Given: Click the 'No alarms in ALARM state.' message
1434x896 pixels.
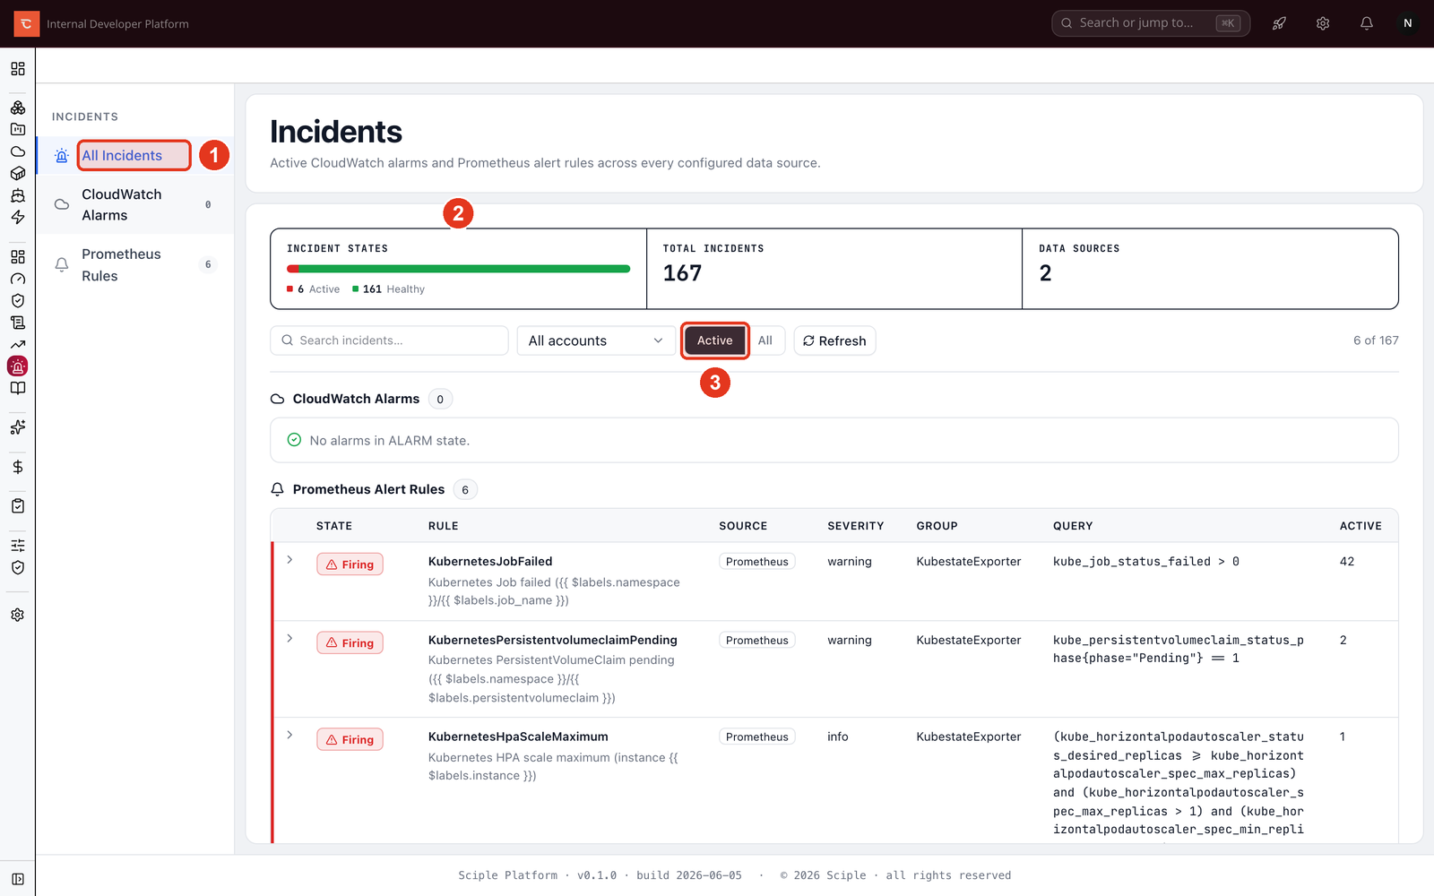Looking at the screenshot, I should pos(390,441).
